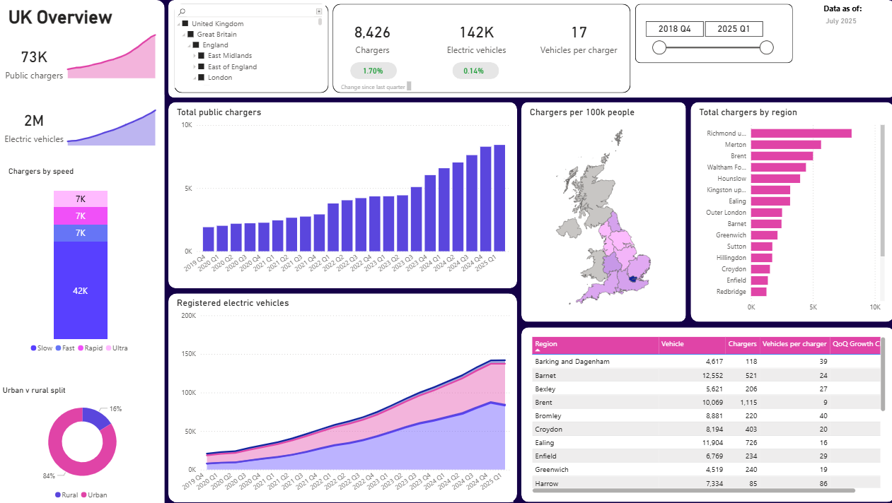Click the Ultra legend marker under Chargers by speed
Viewport: 892px width, 503px height.
pos(108,348)
